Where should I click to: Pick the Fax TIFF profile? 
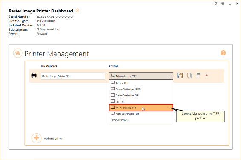[x=141, y=102]
